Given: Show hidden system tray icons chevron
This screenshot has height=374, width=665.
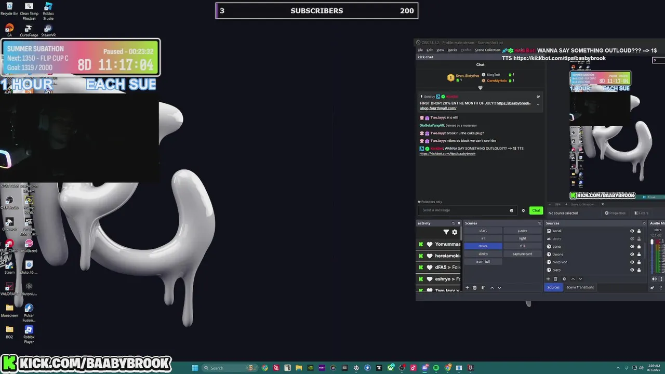Looking at the screenshot, I should point(618,368).
